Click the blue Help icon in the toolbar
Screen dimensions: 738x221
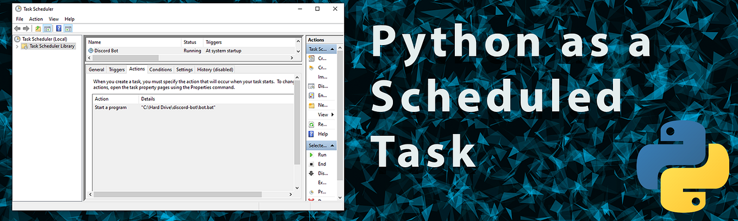click(x=59, y=28)
